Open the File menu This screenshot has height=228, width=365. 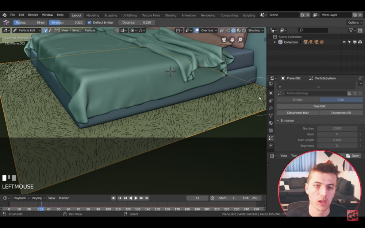click(12, 15)
